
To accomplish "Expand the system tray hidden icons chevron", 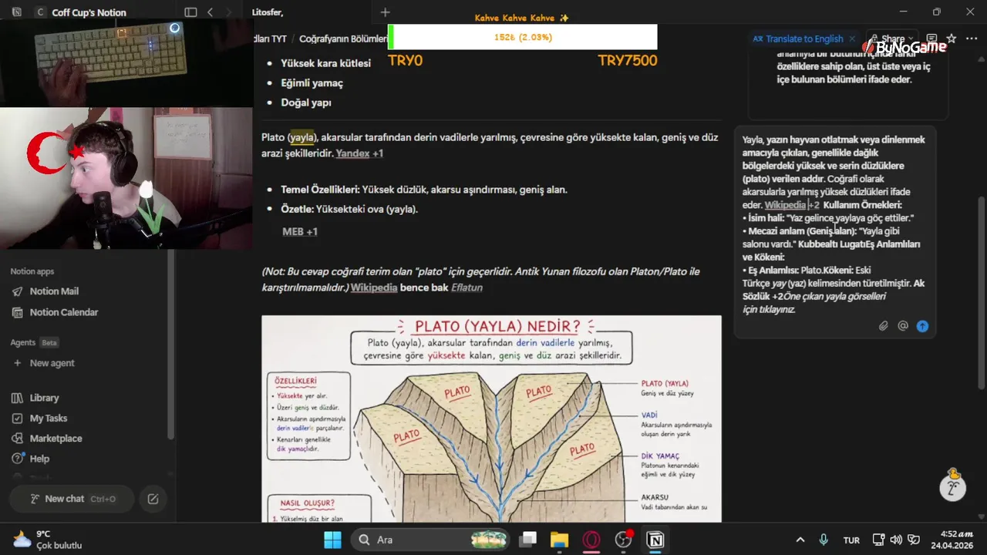I will click(x=800, y=540).
